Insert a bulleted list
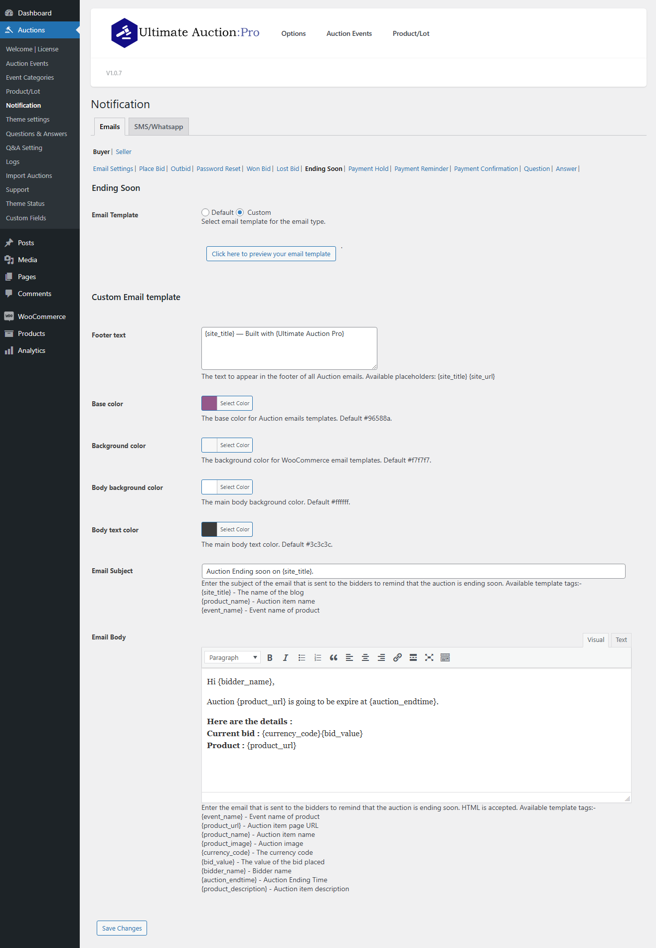 tap(302, 657)
